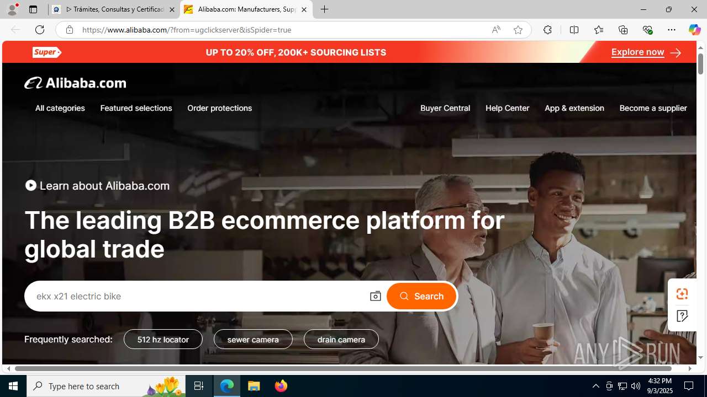Click the Super badge in banner

(x=47, y=52)
